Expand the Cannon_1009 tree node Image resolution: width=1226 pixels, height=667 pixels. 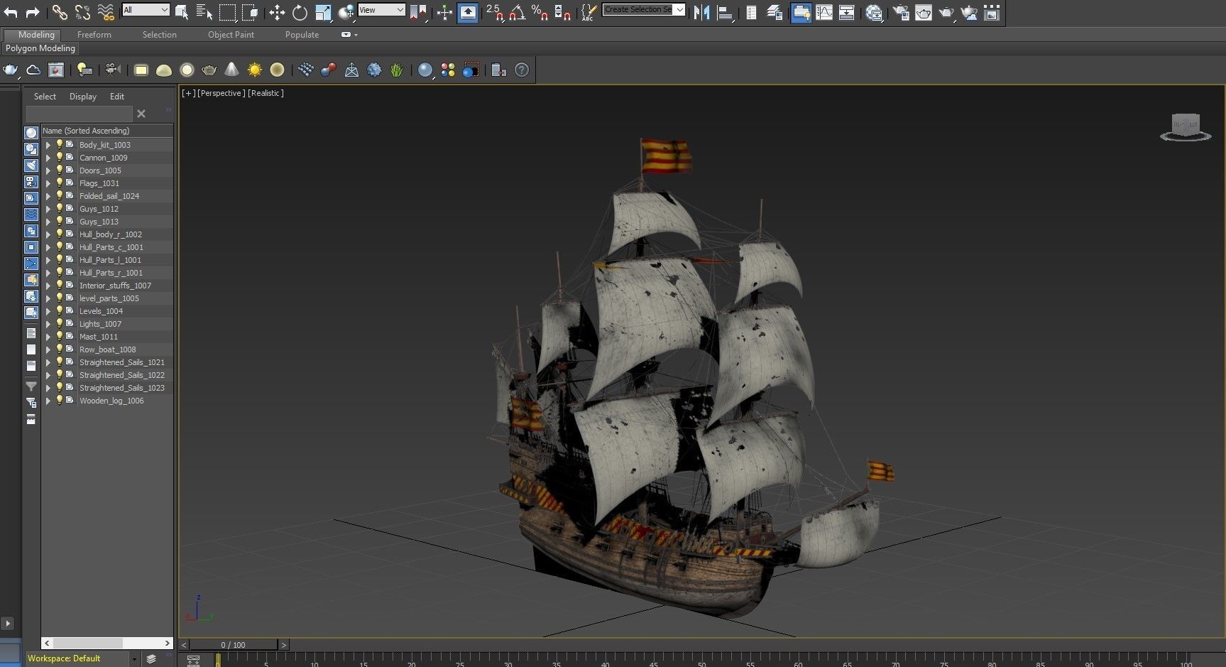point(48,158)
